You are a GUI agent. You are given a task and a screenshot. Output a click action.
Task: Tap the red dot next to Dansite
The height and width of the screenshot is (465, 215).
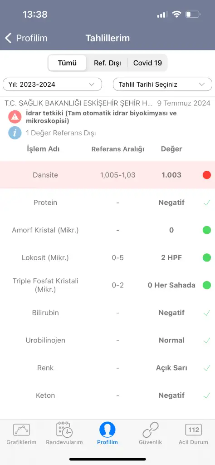pos(207,175)
